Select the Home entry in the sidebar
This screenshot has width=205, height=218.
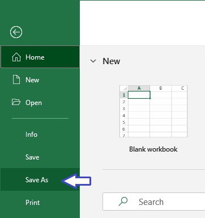[x=40, y=57]
